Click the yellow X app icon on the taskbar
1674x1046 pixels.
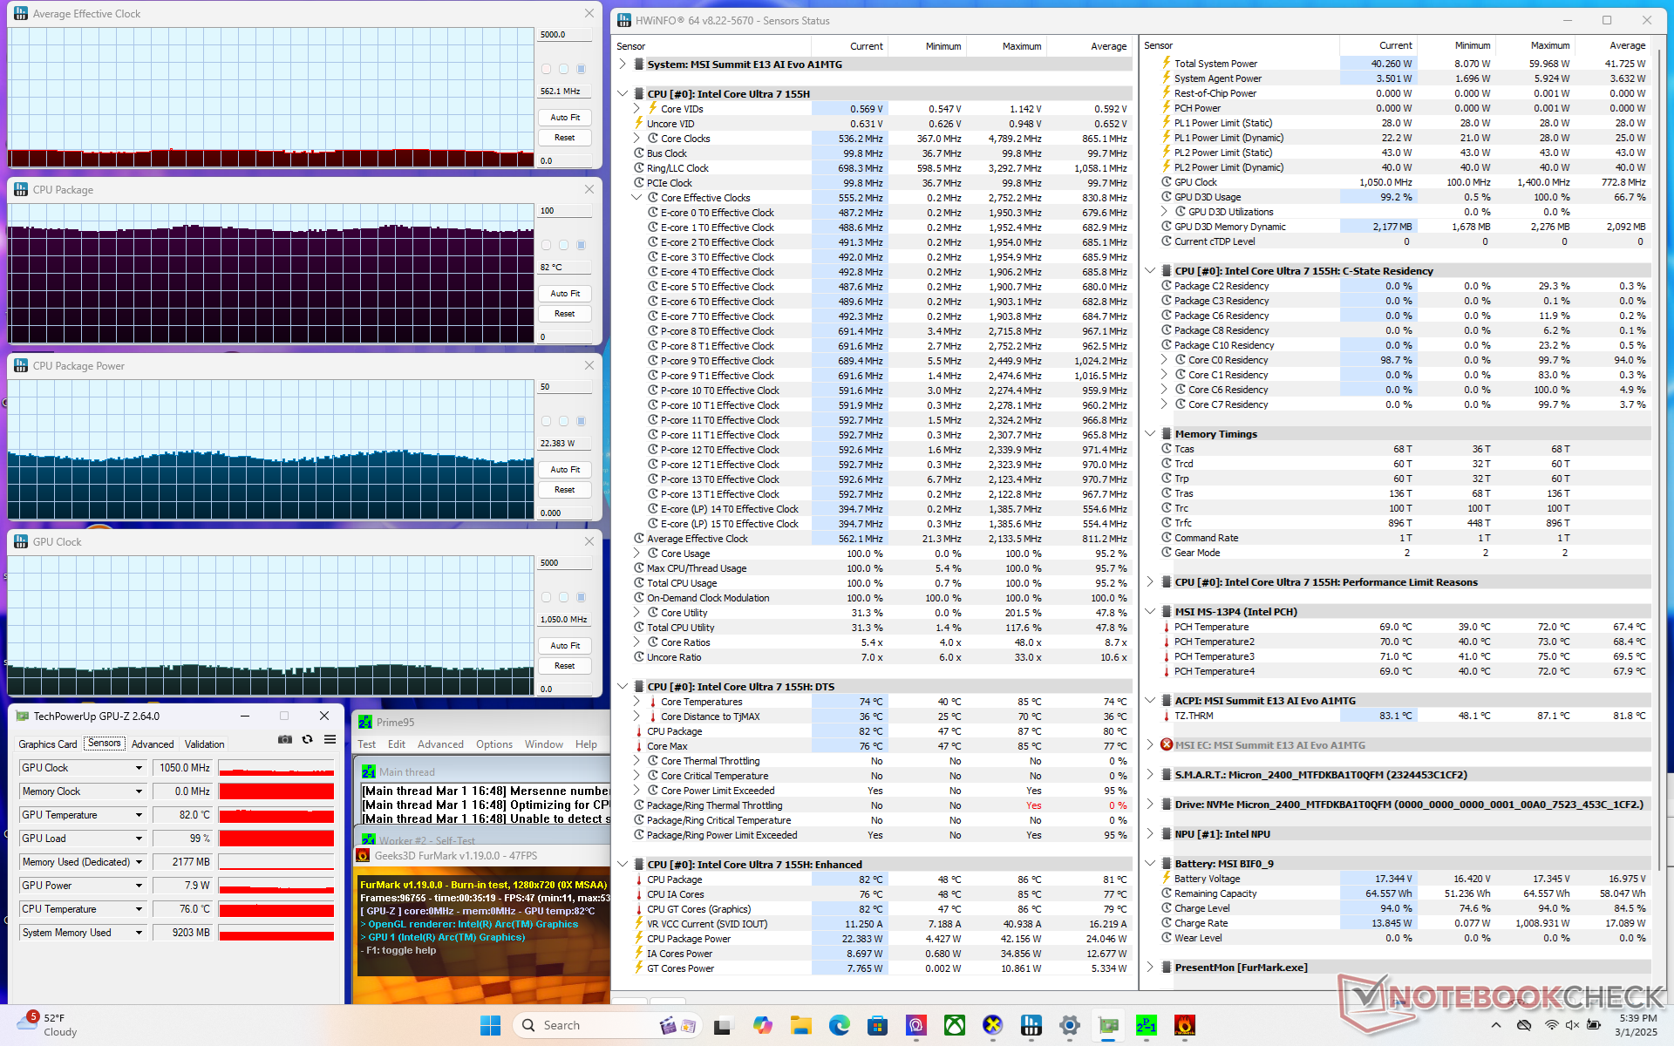993,1025
